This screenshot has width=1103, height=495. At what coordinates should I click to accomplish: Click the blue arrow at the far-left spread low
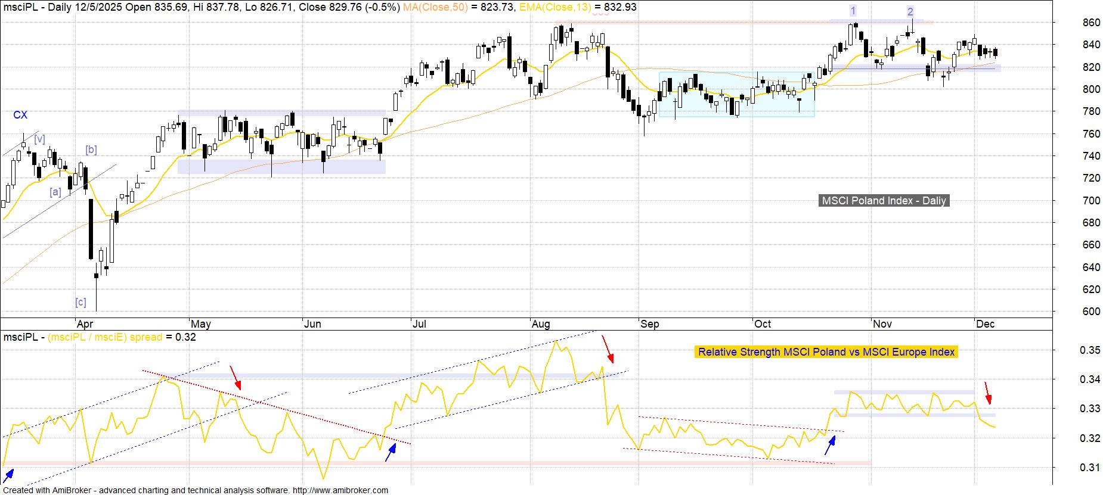pyautogui.click(x=8, y=475)
